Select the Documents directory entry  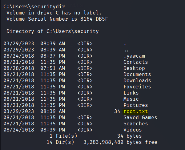pyautogui.click(x=137, y=75)
